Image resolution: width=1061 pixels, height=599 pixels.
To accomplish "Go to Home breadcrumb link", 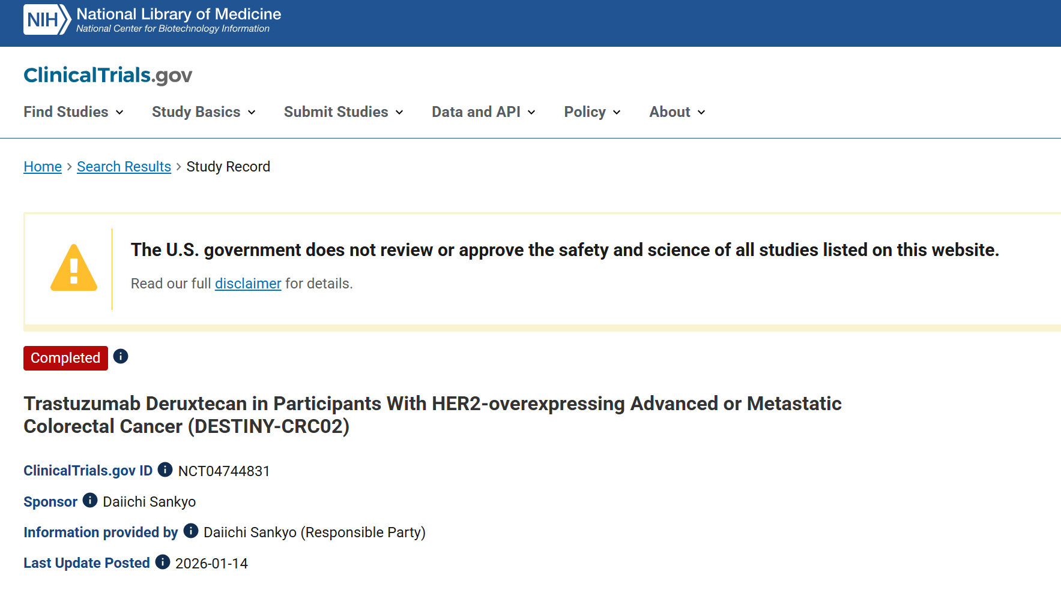I will (x=43, y=167).
